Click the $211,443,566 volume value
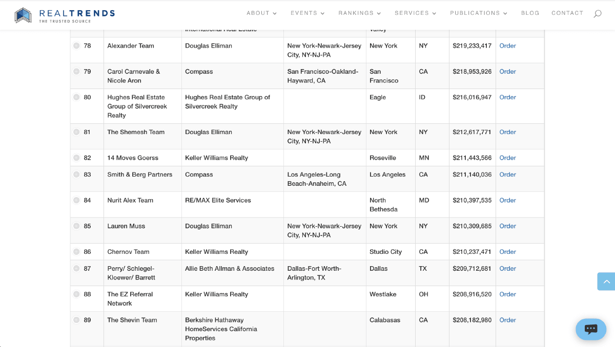Viewport: 615px width, 347px height. [x=472, y=158]
